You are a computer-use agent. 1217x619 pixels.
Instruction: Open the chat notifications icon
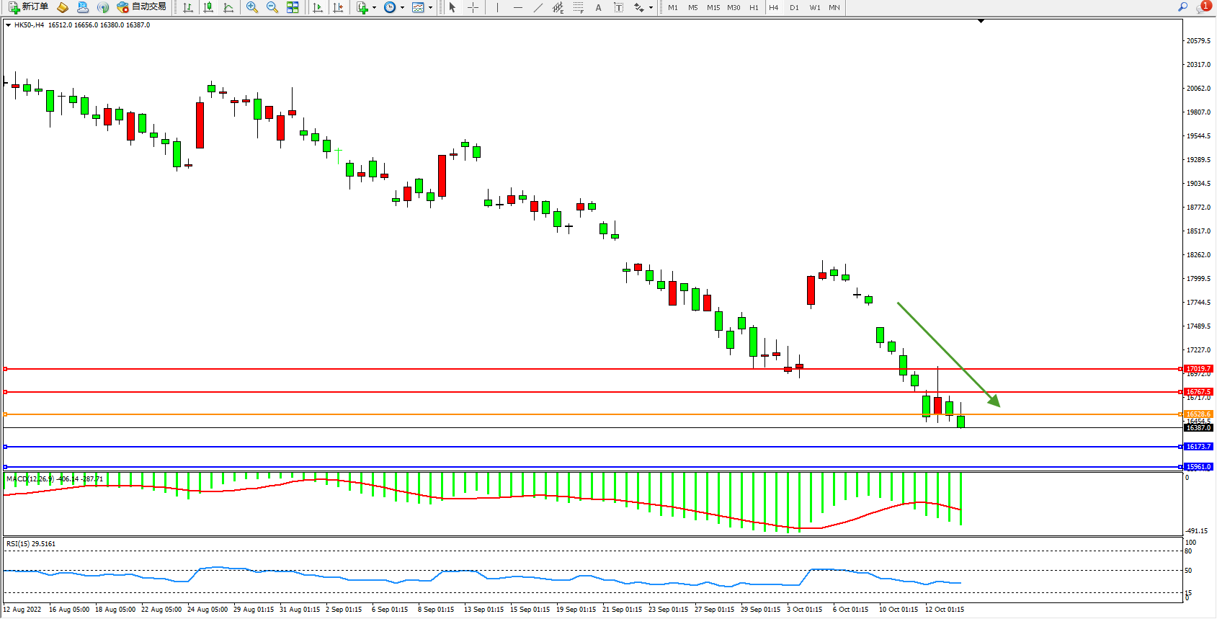tap(1202, 7)
